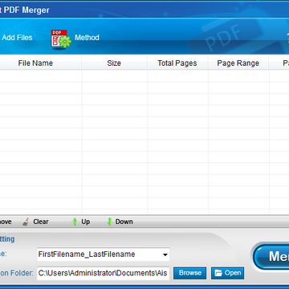
Task: Click the Page Range column header
Action: (238, 63)
